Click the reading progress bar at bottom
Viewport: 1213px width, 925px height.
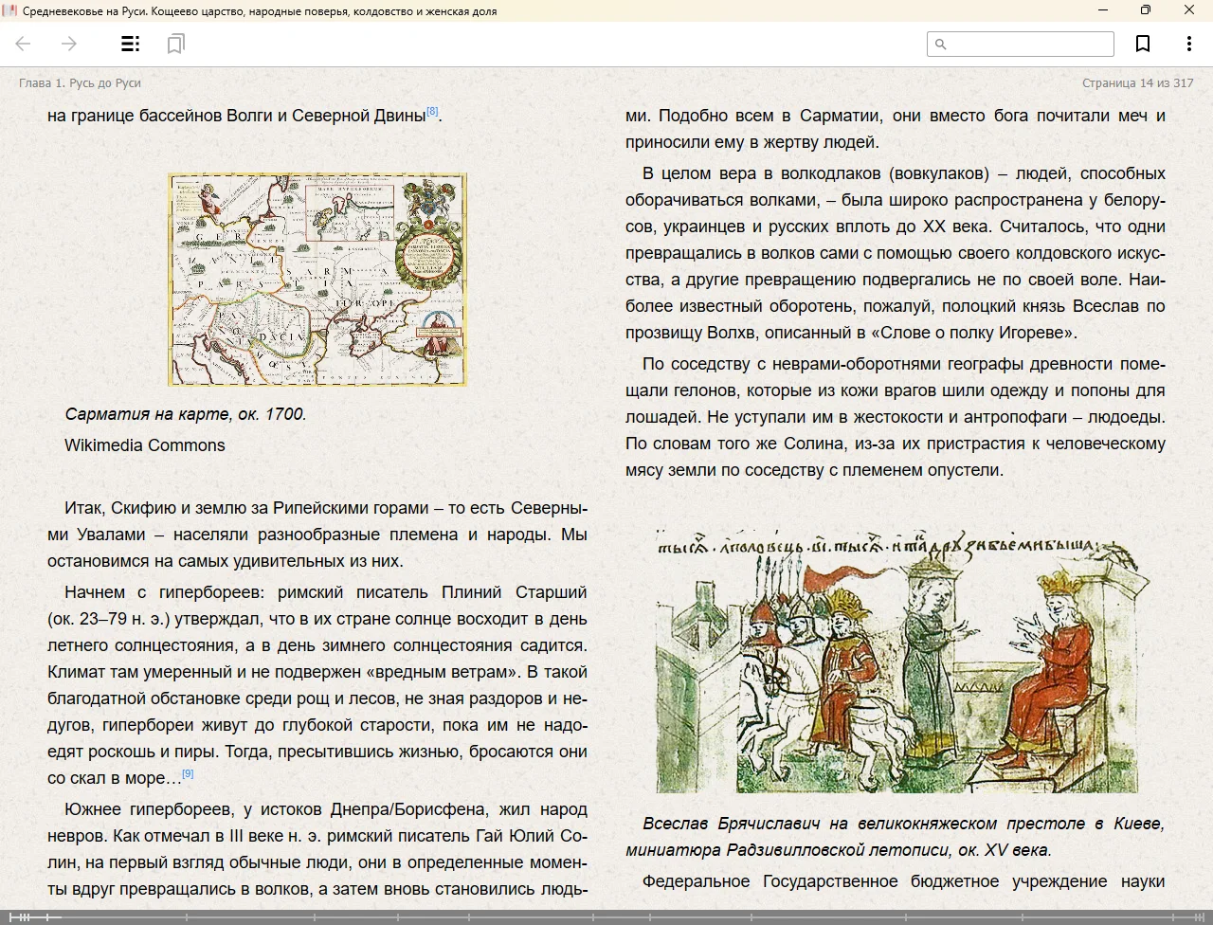pyautogui.click(x=606, y=916)
